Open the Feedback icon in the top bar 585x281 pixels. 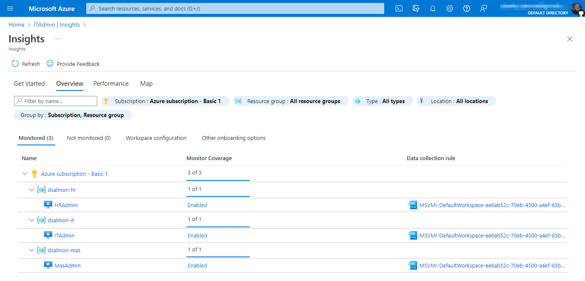point(484,8)
